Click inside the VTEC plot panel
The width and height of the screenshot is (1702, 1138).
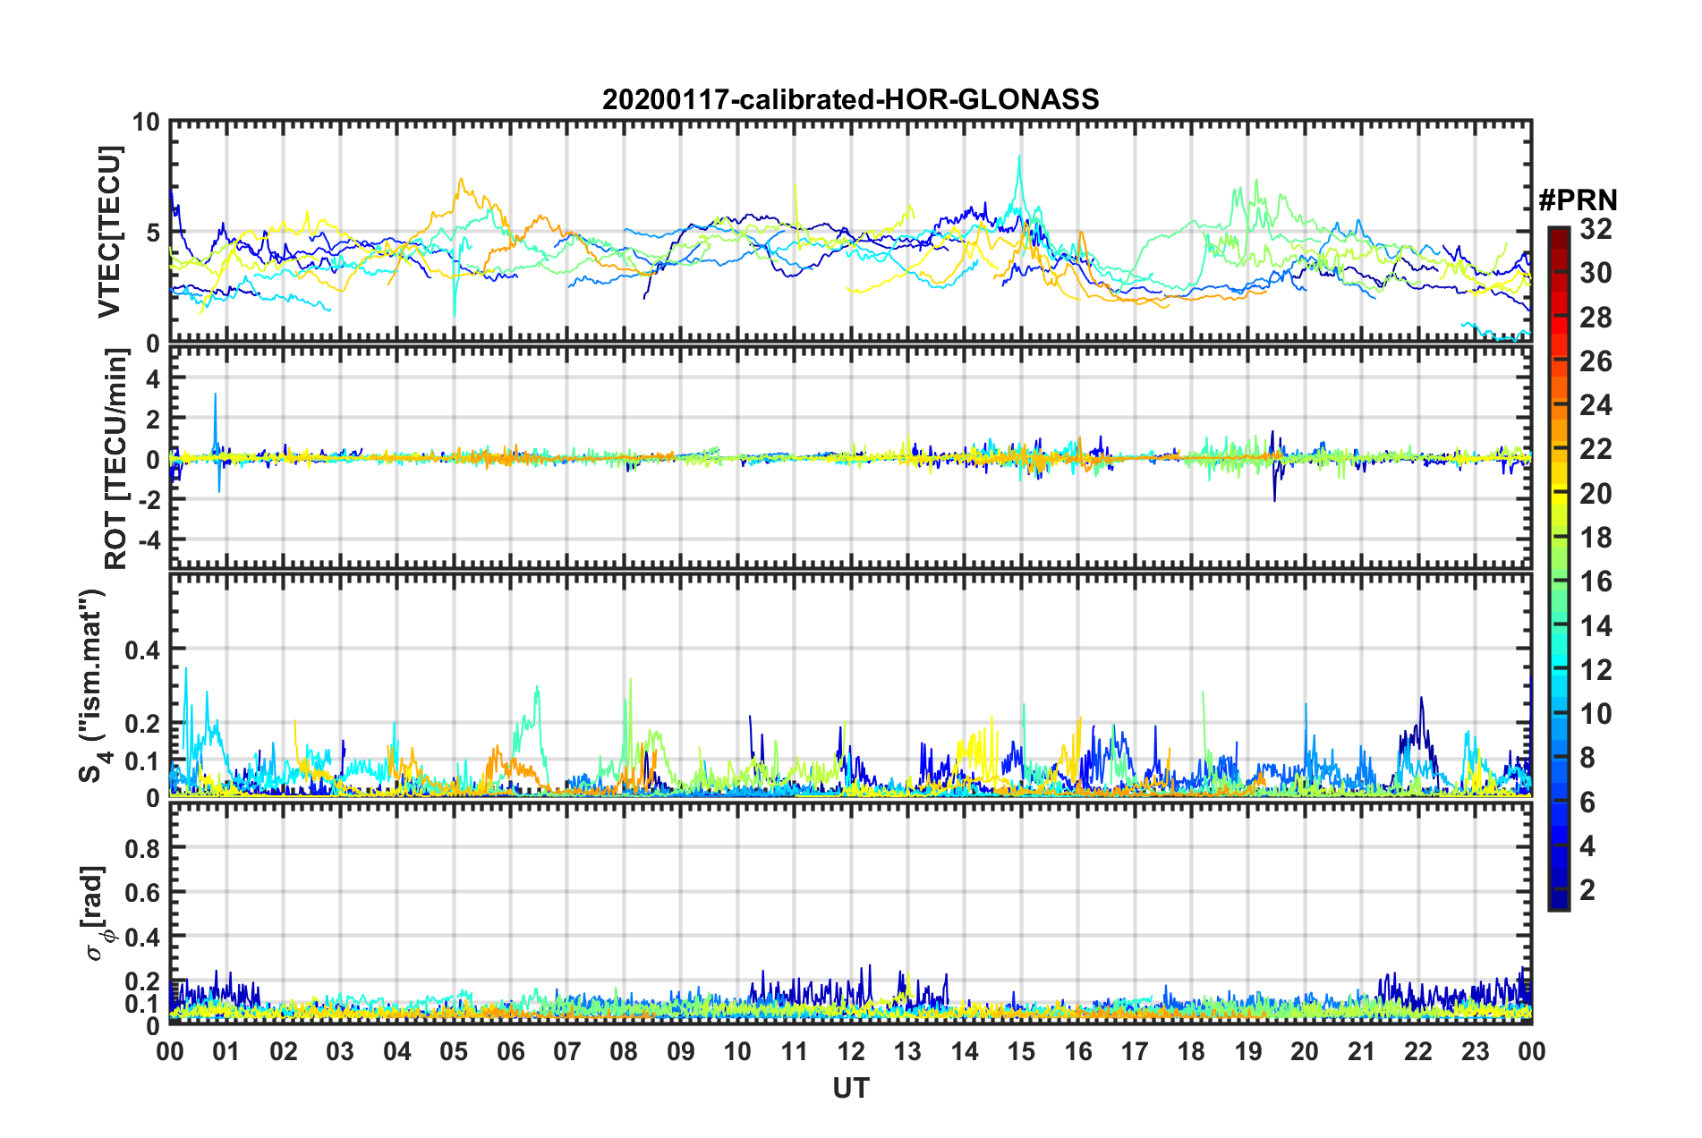(x=850, y=232)
